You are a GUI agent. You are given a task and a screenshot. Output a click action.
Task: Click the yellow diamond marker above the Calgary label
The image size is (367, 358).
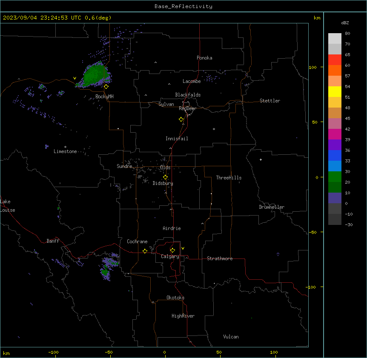(x=172, y=250)
